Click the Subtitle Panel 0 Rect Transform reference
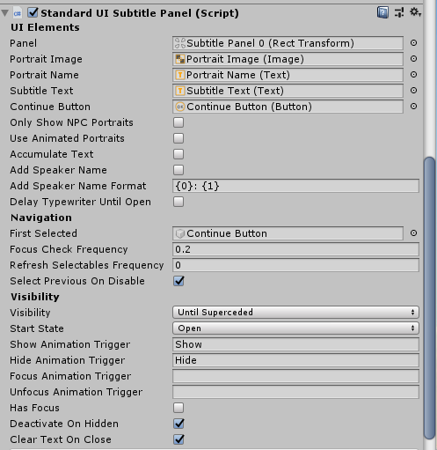 pyautogui.click(x=288, y=43)
